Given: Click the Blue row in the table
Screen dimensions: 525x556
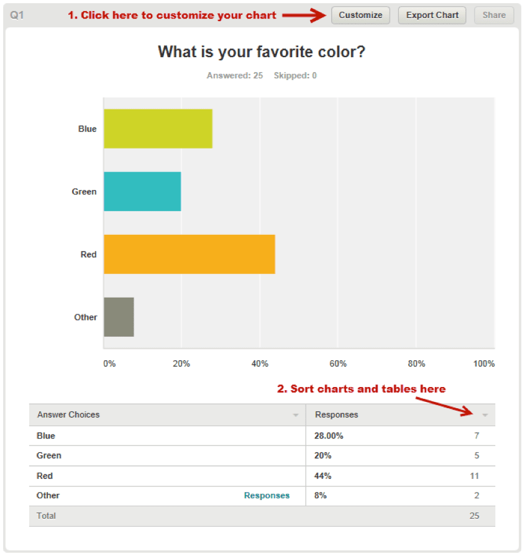Looking at the screenshot, I should click(262, 436).
